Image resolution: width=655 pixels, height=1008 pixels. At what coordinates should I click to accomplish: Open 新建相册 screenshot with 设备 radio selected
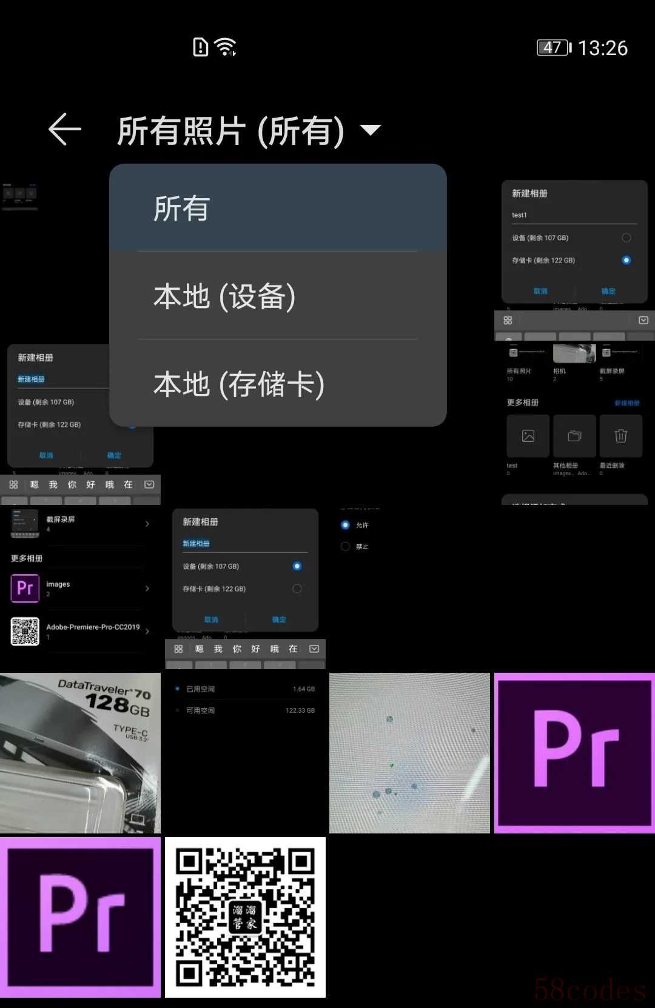[x=245, y=589]
